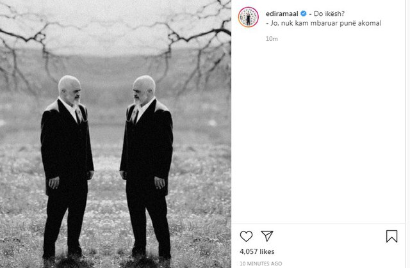Click the caption line "Do ikësh?"

click(x=329, y=13)
